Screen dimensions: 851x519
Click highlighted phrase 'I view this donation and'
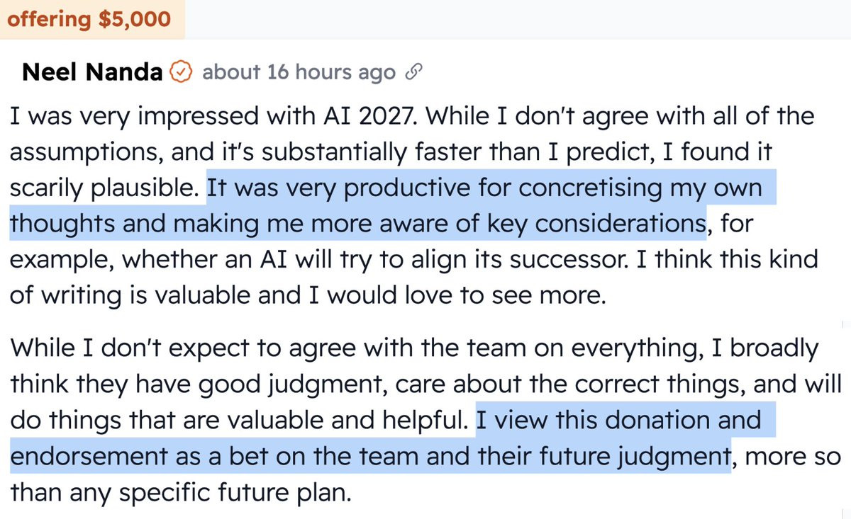tap(618, 420)
